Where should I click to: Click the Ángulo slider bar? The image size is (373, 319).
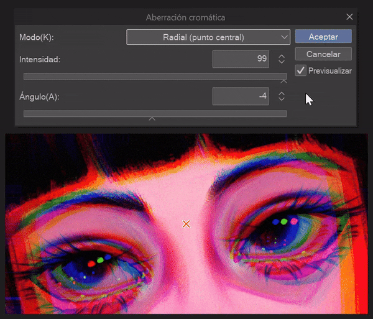coord(155,113)
